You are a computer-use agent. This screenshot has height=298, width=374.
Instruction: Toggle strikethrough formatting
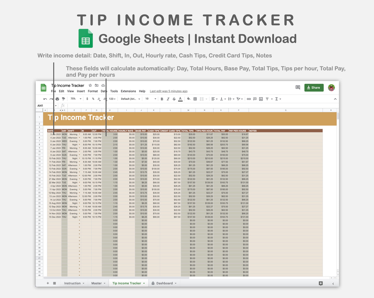(x=174, y=99)
